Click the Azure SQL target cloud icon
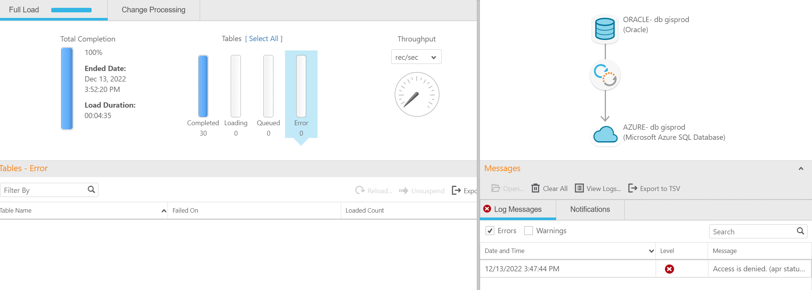Screen dimensions: 812x290 click(x=605, y=135)
